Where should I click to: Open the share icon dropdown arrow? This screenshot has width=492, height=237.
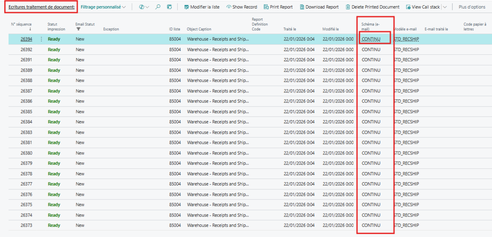click(x=147, y=7)
